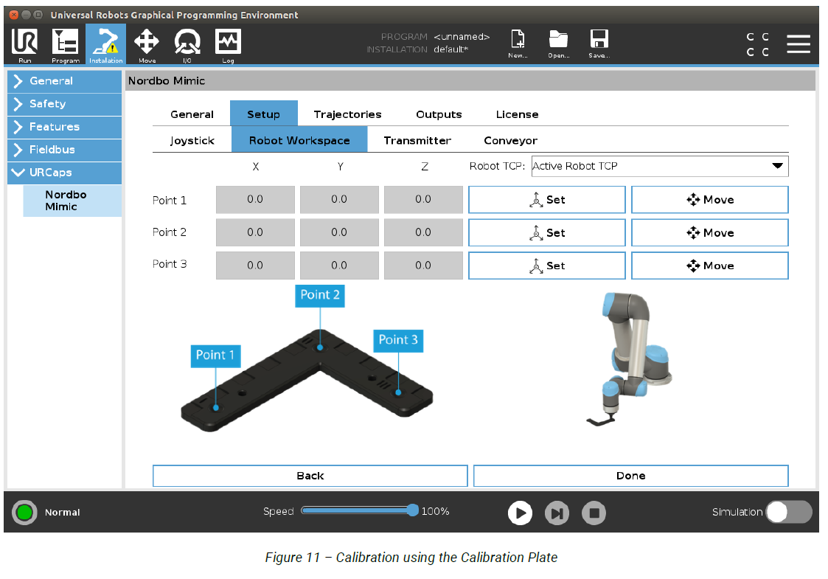
Task: Open the Joystick sub-tab
Action: point(192,141)
